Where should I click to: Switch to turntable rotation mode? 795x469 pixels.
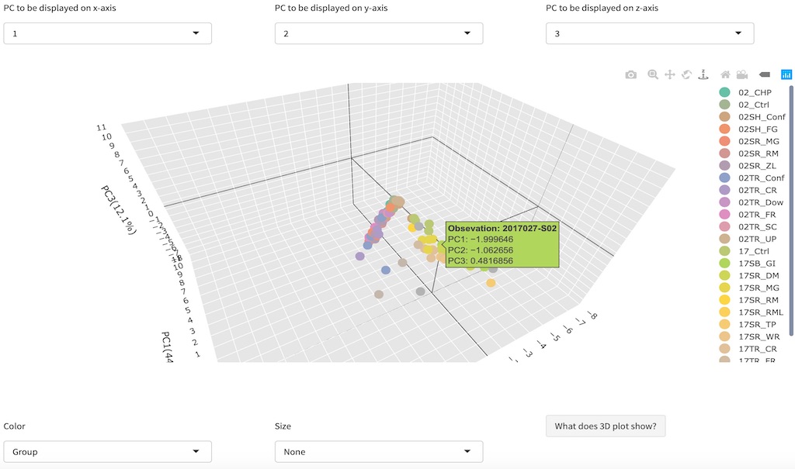coord(703,74)
